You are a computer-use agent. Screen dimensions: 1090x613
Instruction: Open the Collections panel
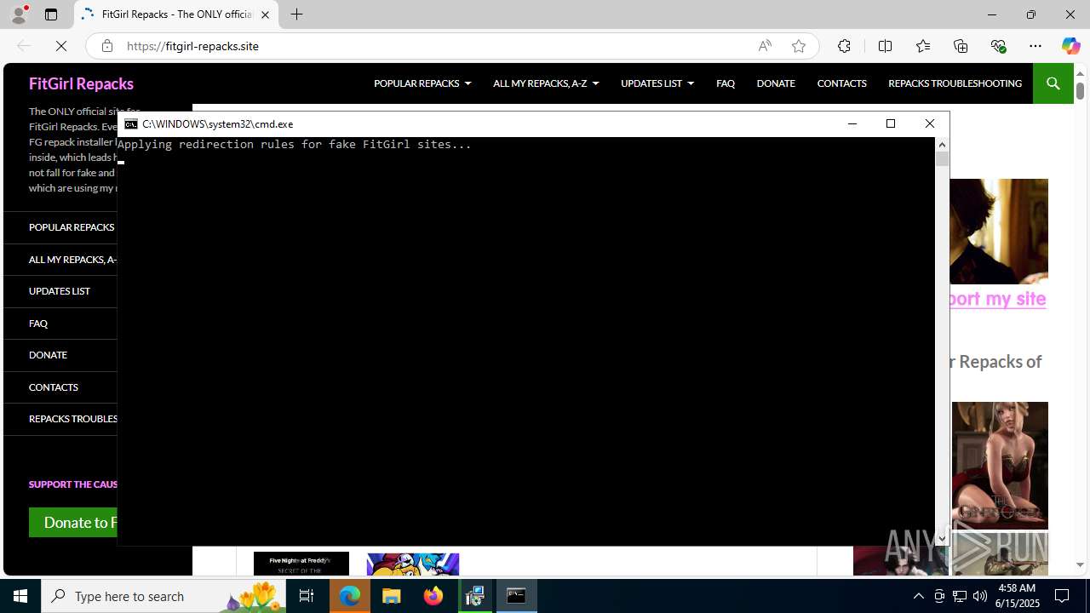pos(961,46)
